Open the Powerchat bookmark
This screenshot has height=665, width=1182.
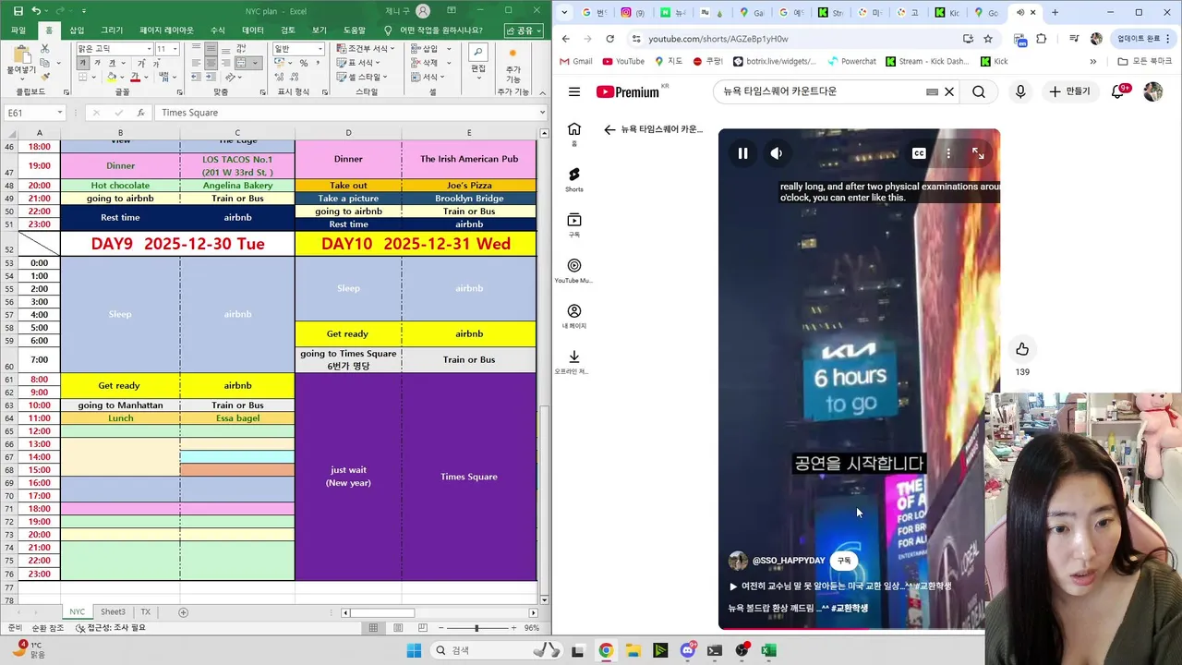(850, 62)
